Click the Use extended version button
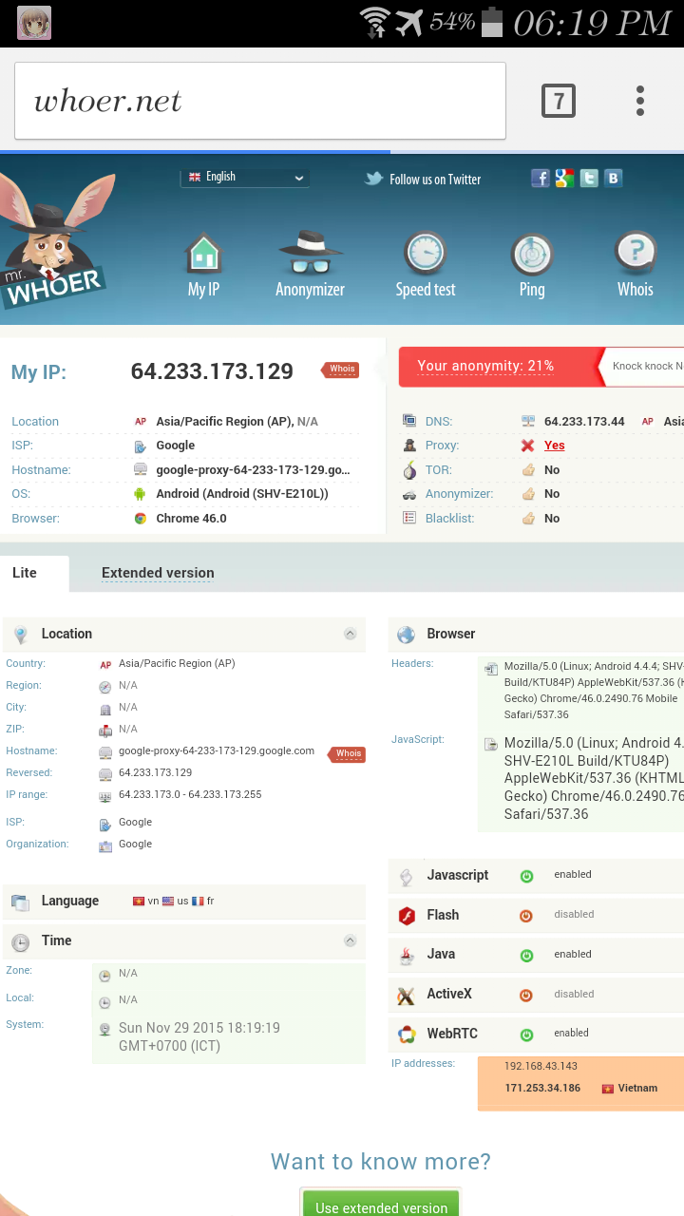This screenshot has width=684, height=1216. pos(381,1203)
